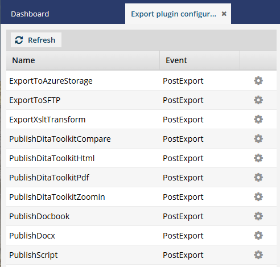The image size is (280, 267).
Task: Click PostExport event in PublishDitaToolkitCompare row
Action: 183,139
